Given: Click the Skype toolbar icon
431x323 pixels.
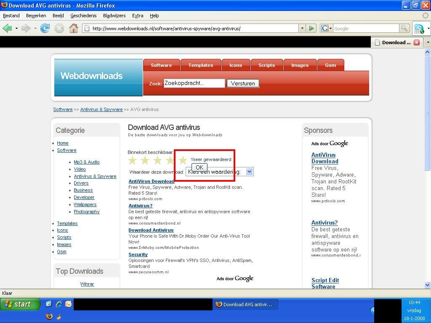Looking at the screenshot, I should click(x=419, y=28).
